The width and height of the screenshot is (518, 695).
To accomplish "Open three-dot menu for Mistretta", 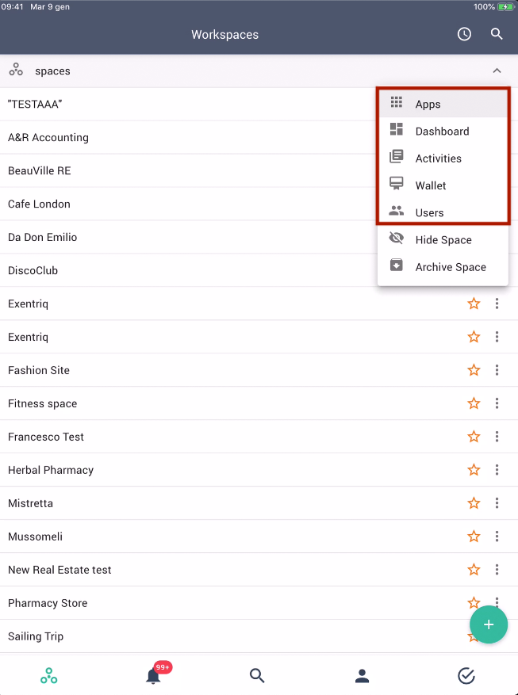I will (x=497, y=503).
